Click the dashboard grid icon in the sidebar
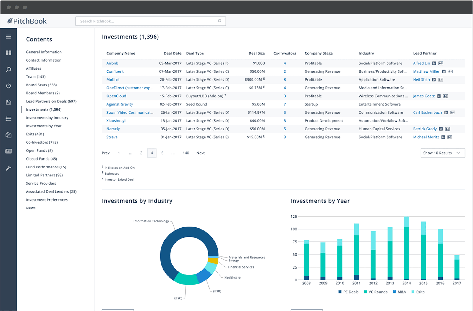The image size is (473, 311). coord(8,53)
